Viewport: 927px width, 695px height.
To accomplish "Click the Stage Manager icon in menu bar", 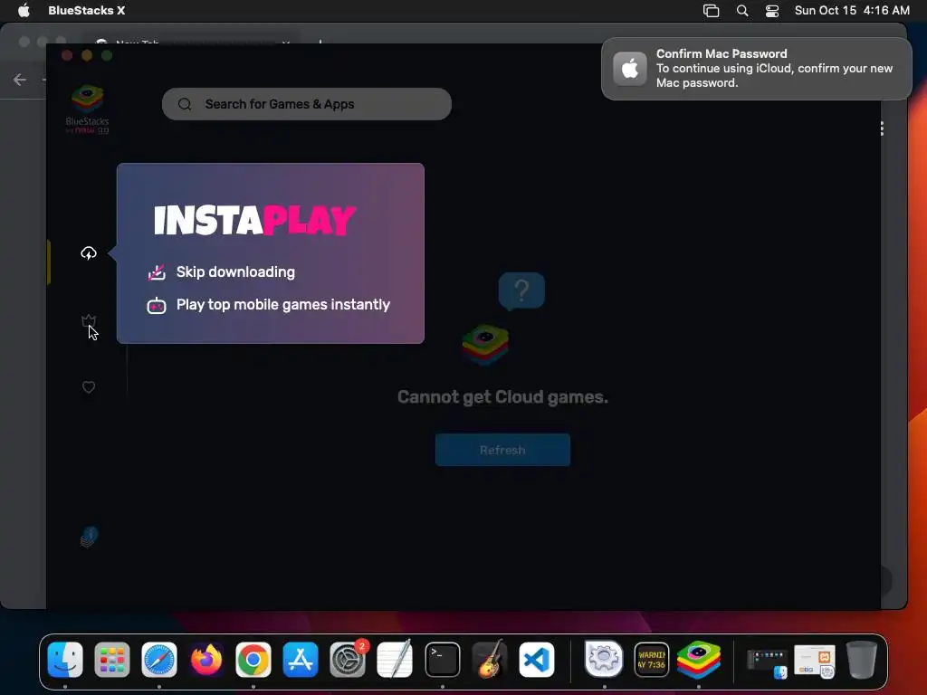I will coord(711,11).
